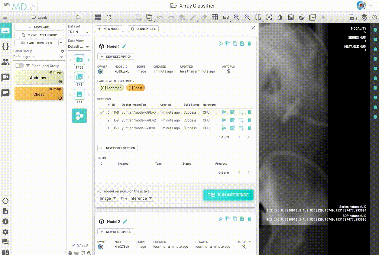Uncheck active version 3 checkmark

pos(102,112)
